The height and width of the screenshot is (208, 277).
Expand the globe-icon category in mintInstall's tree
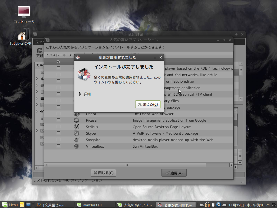(37, 85)
